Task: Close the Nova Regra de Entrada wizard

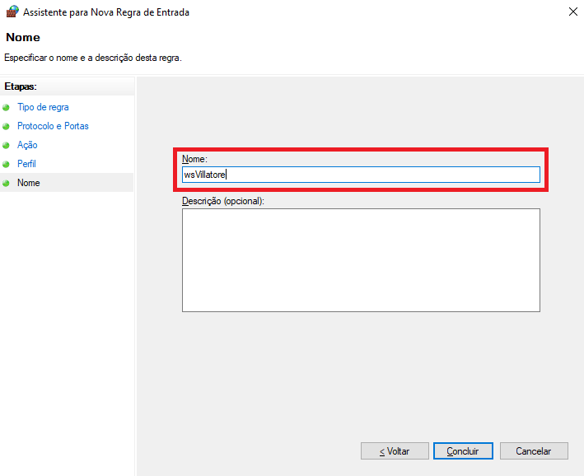Action: point(572,12)
